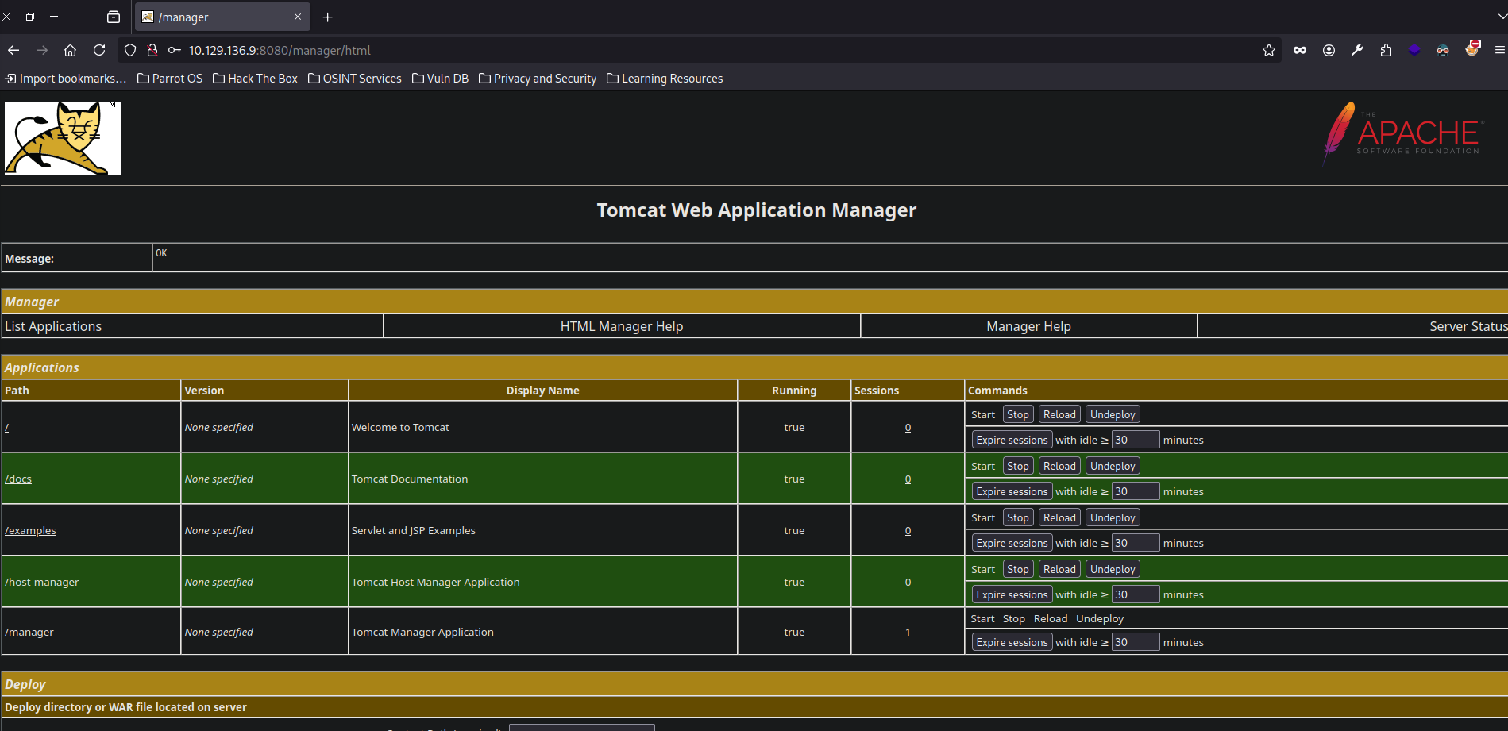This screenshot has height=731, width=1508.
Task: Click the Tomcat cat logo
Action: point(63,138)
